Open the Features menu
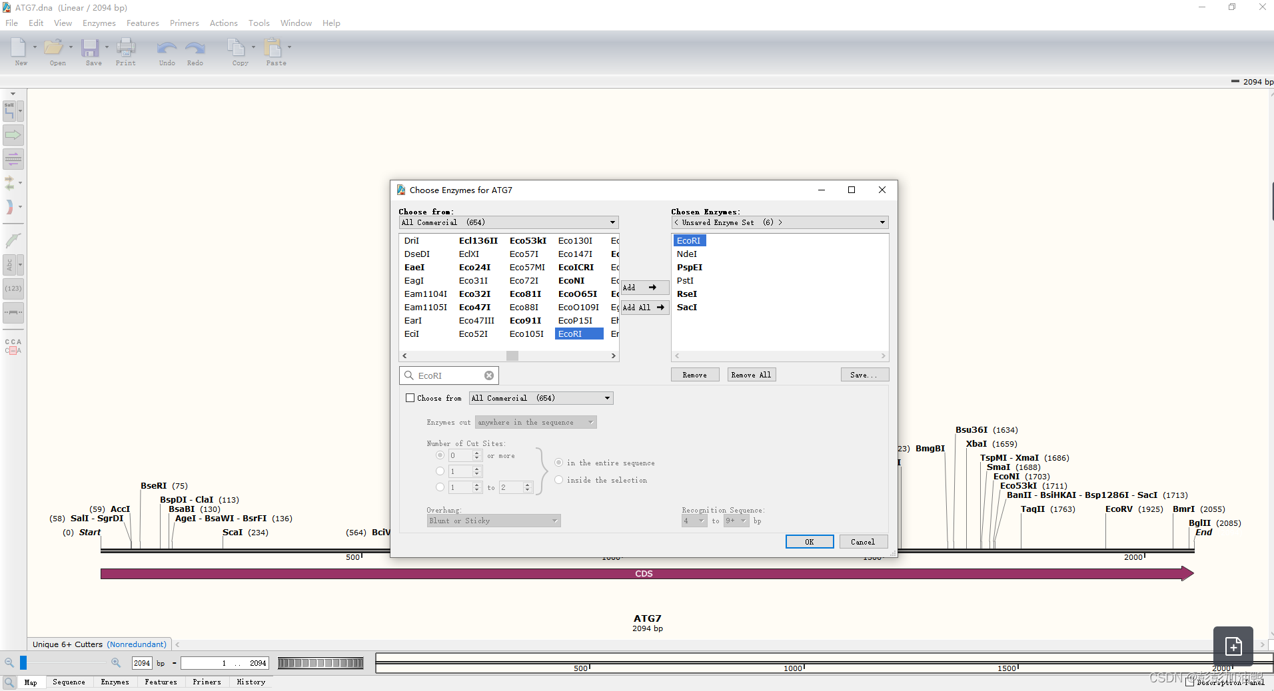The height and width of the screenshot is (691, 1274). point(143,23)
